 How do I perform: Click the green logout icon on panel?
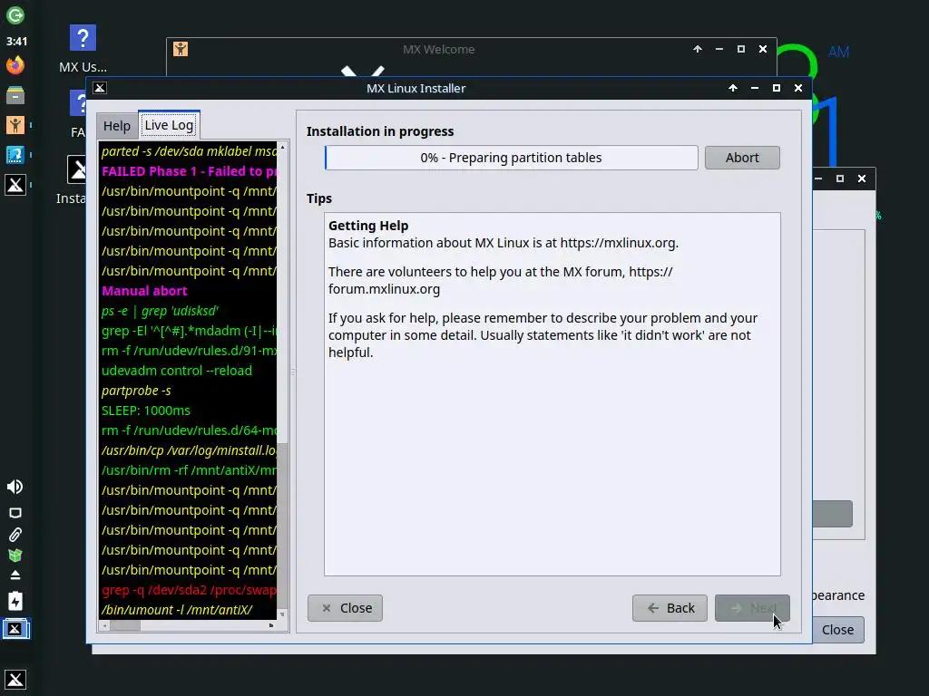click(x=15, y=14)
